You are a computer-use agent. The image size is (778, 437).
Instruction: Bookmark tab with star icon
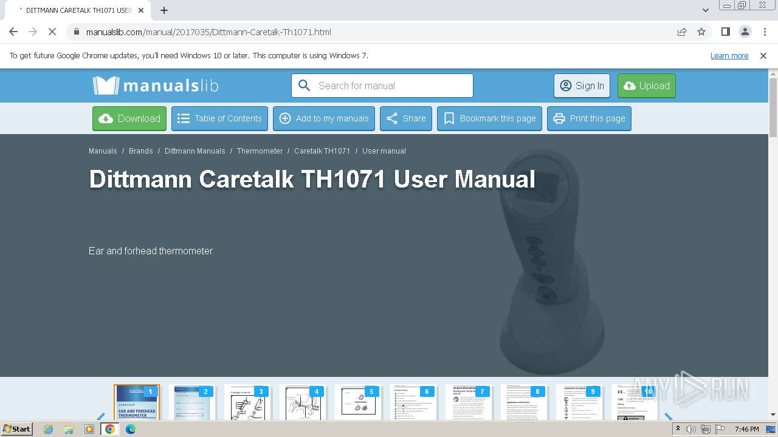pos(701,32)
